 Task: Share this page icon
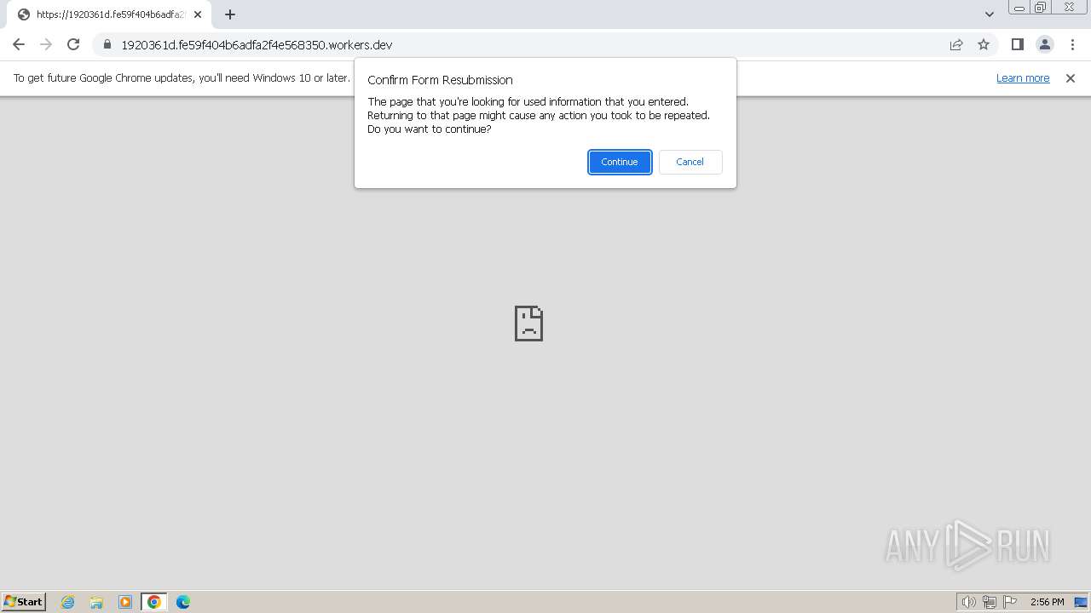point(956,44)
